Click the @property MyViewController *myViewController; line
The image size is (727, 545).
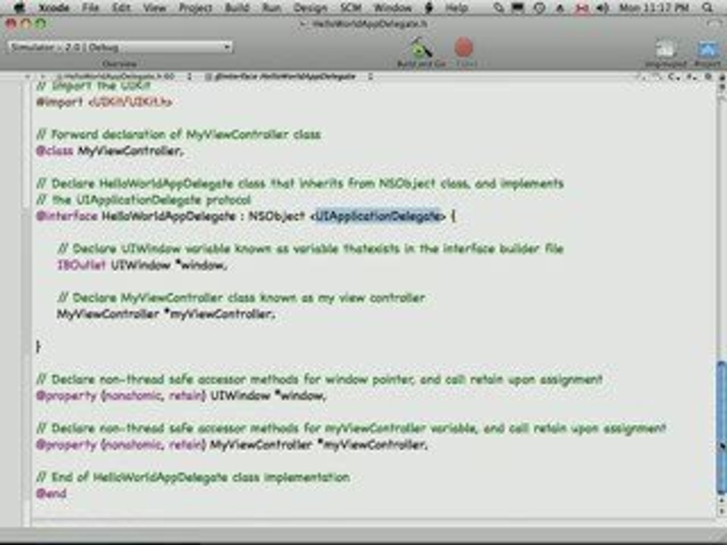coord(232,445)
